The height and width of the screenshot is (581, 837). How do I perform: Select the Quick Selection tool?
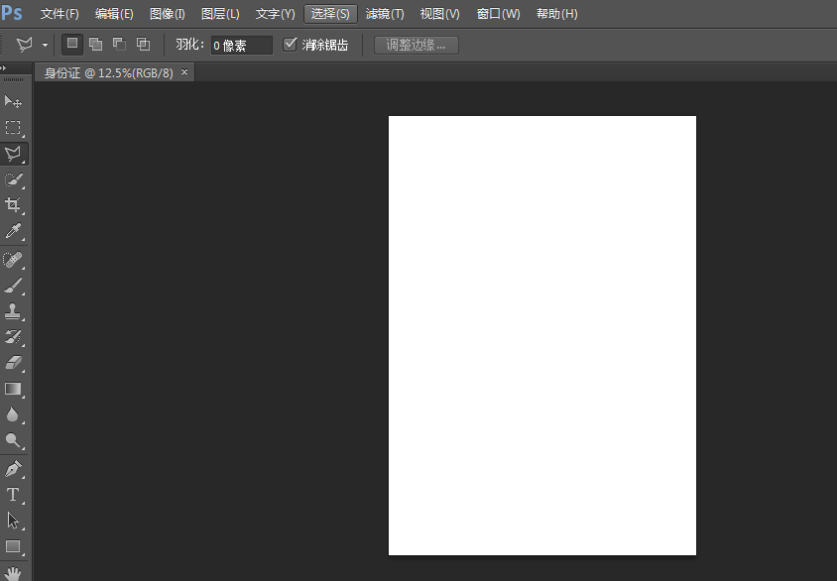[x=13, y=179]
